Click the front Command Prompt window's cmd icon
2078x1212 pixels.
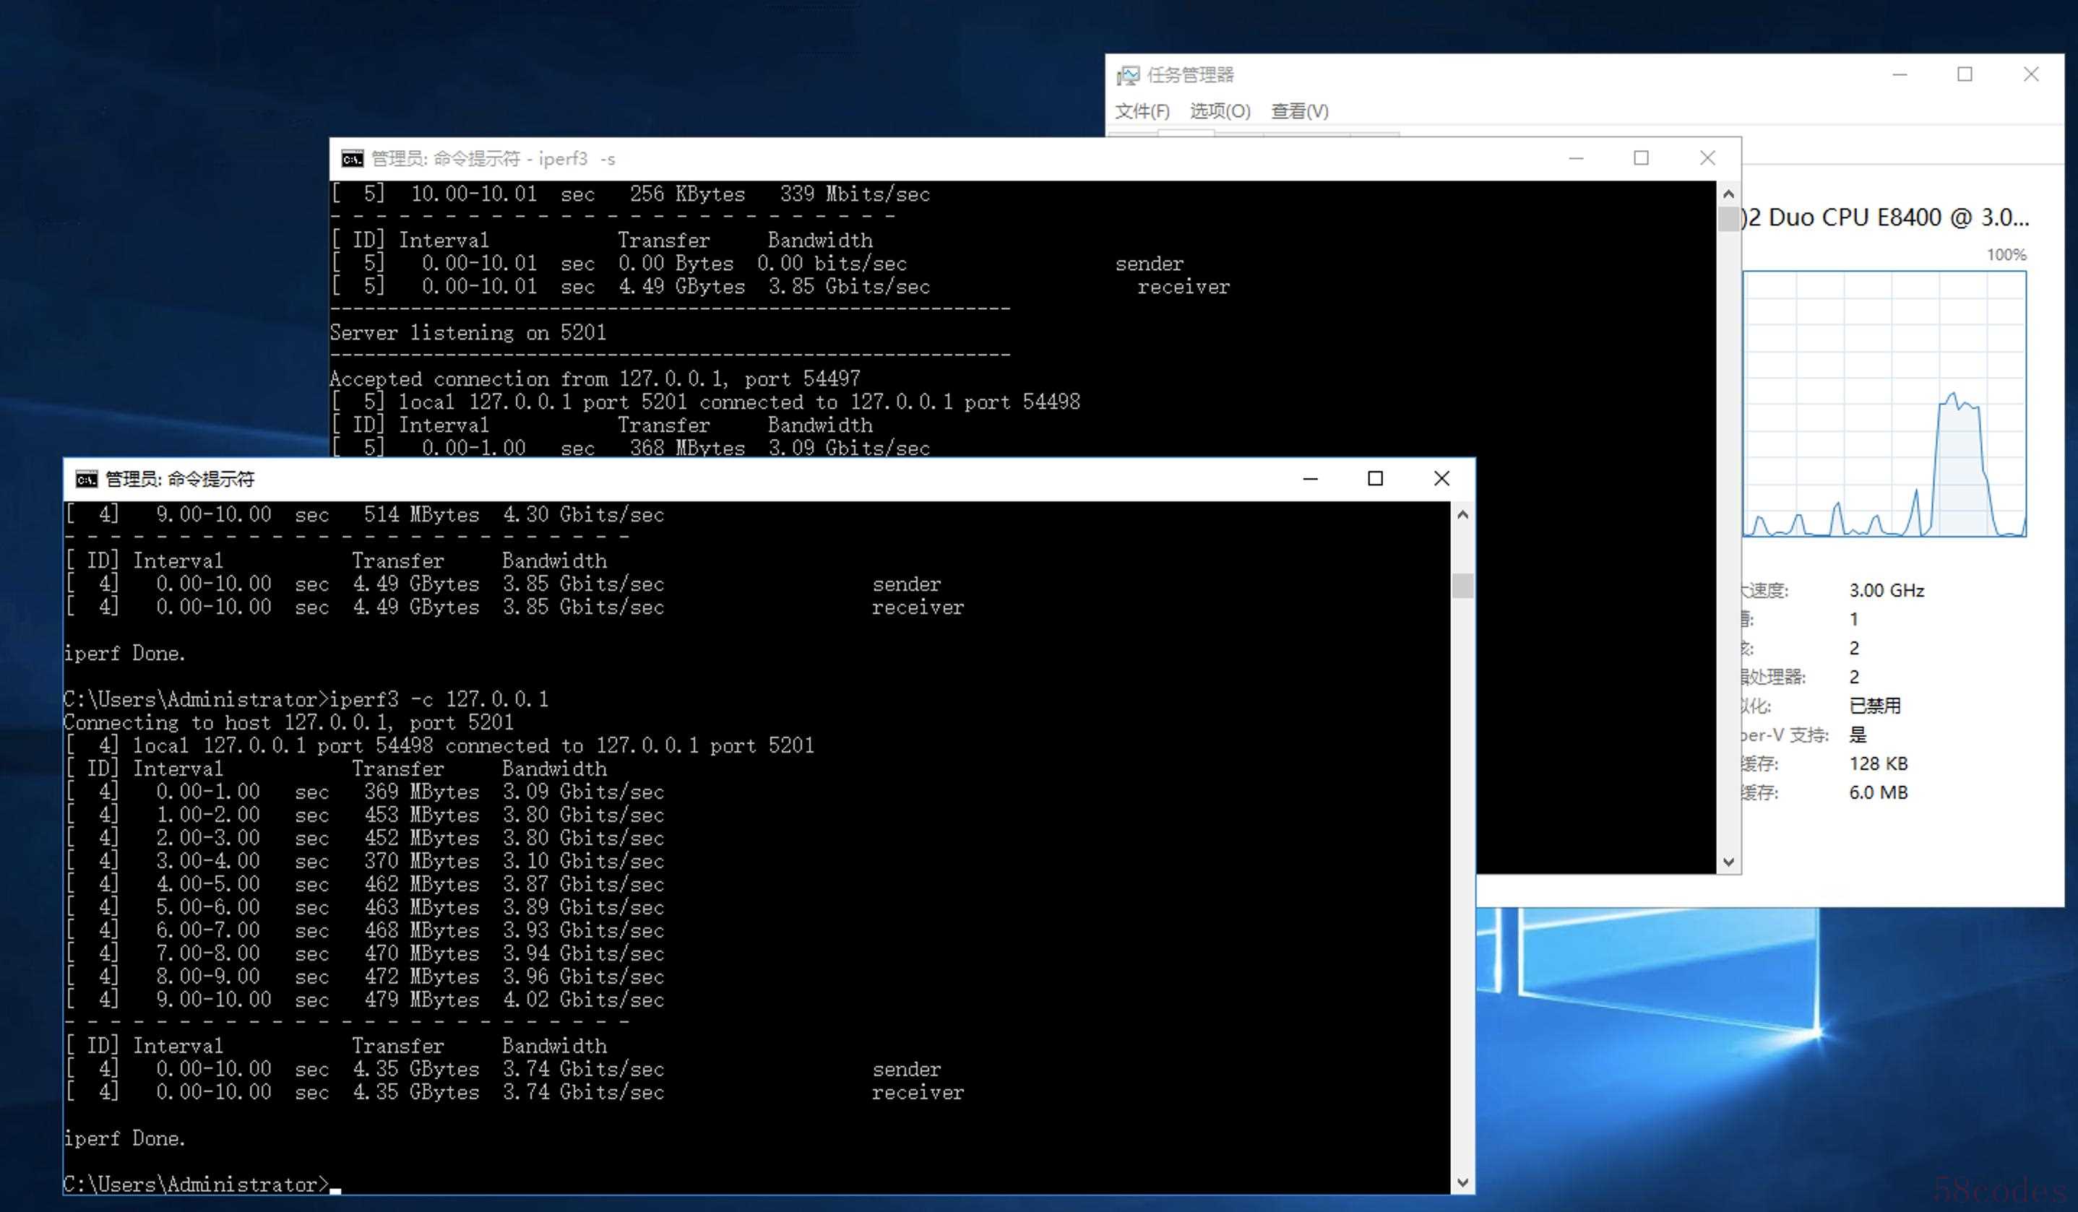pos(86,479)
